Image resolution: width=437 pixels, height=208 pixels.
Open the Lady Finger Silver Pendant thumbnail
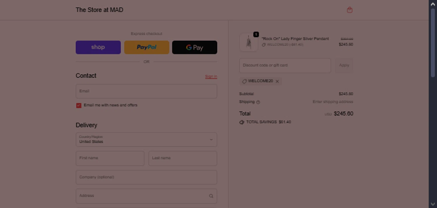249,42
